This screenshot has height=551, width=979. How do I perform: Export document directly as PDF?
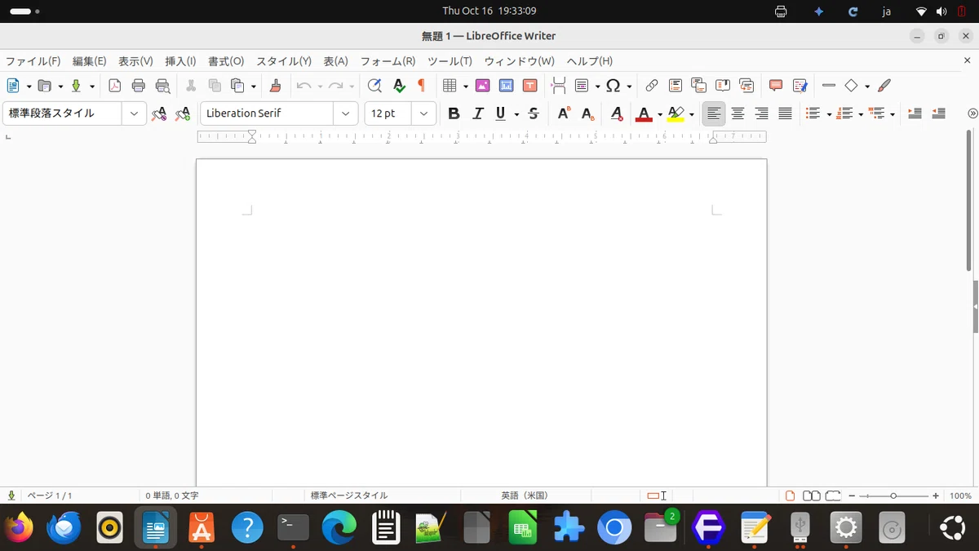[114, 86]
